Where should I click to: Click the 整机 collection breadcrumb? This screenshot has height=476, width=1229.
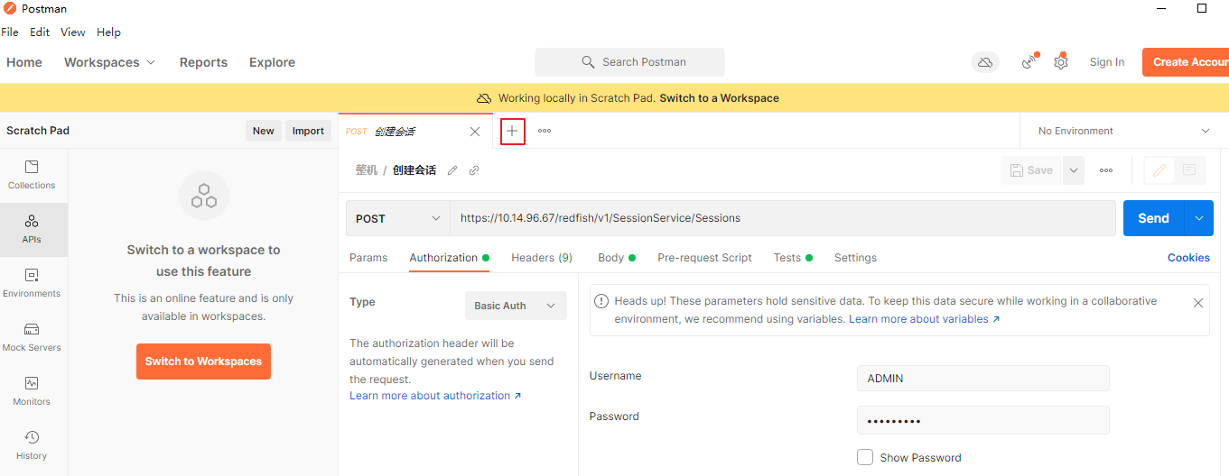point(367,170)
